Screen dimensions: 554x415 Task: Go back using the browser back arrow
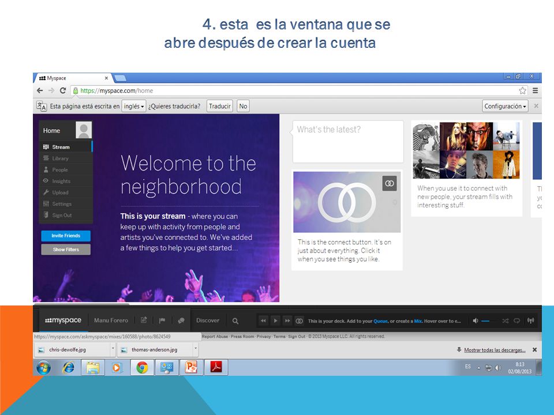tap(40, 90)
